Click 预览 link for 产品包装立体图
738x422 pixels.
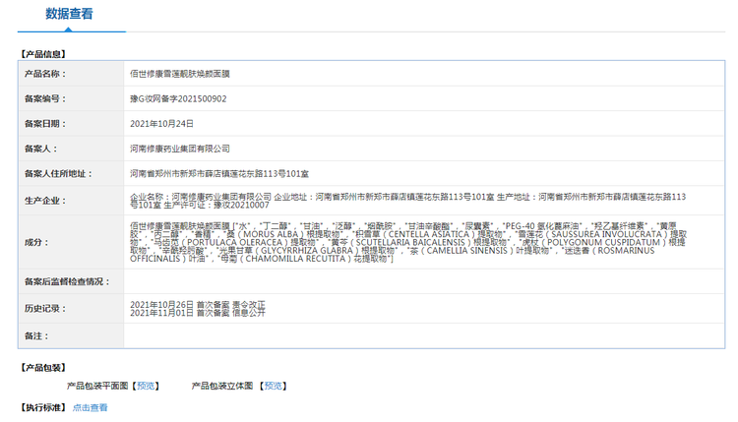[x=275, y=386]
